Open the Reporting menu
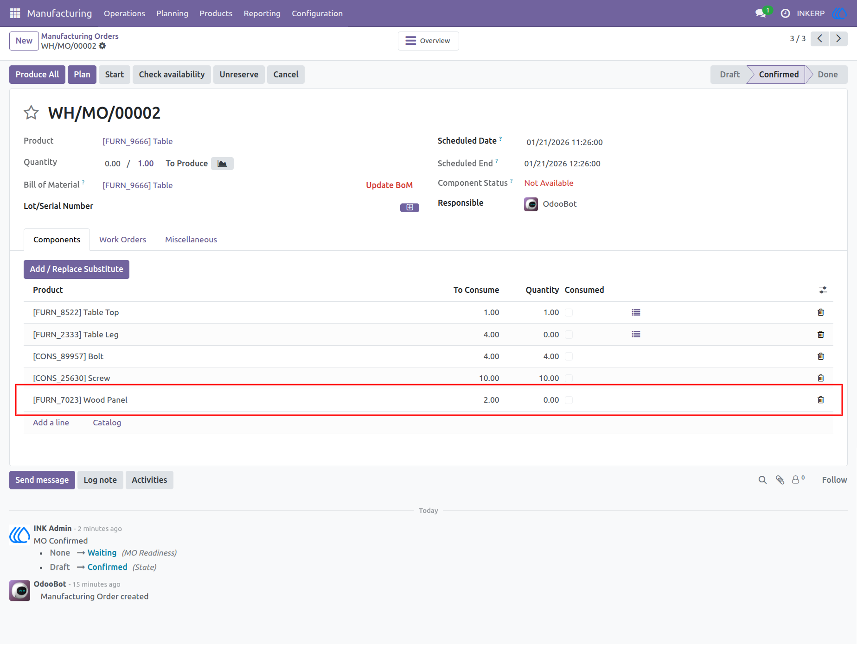Screen dimensions: 857x645 pos(262,13)
